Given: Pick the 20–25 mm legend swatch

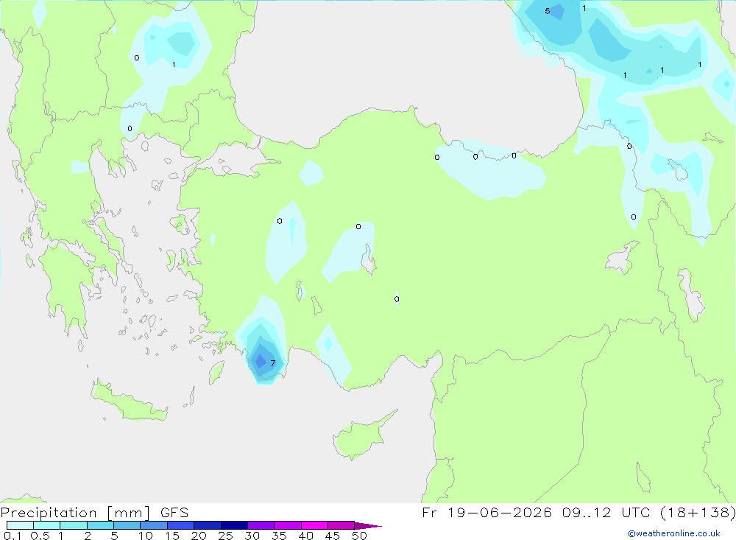Looking at the screenshot, I should pos(208,525).
